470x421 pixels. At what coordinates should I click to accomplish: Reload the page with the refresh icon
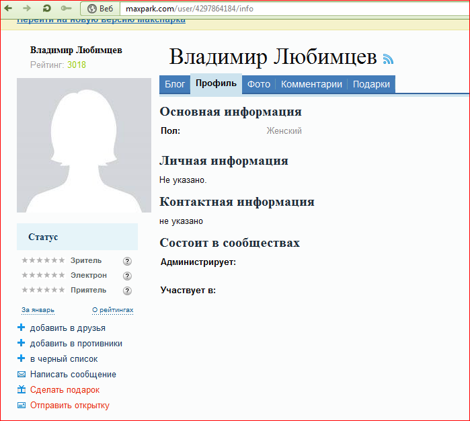point(46,8)
